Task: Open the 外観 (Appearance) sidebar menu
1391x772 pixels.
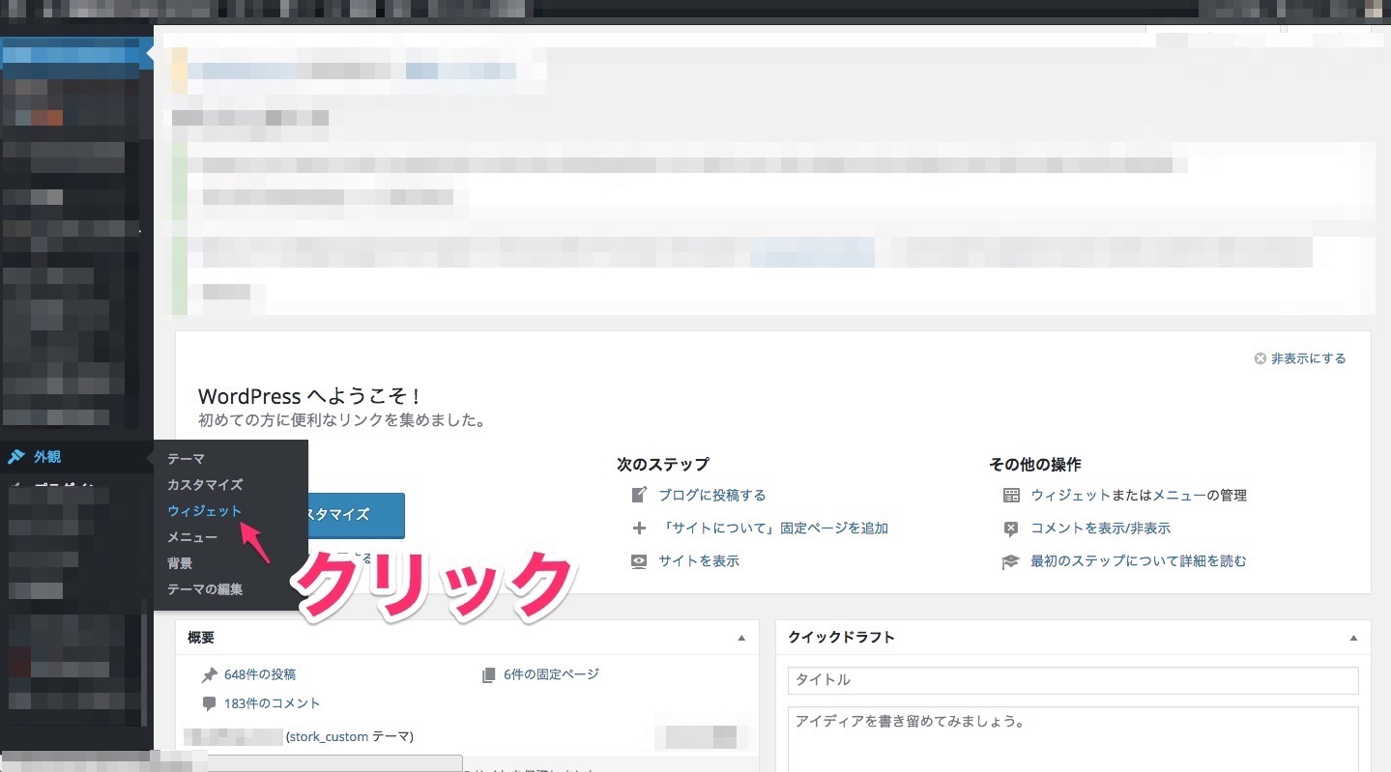Action: click(x=75, y=457)
